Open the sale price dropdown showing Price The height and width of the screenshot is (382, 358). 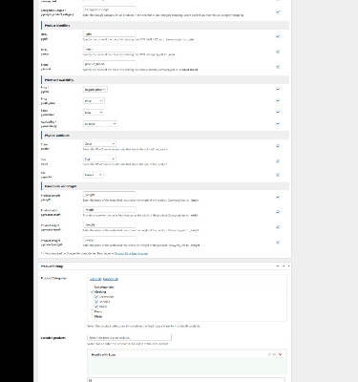(94, 101)
